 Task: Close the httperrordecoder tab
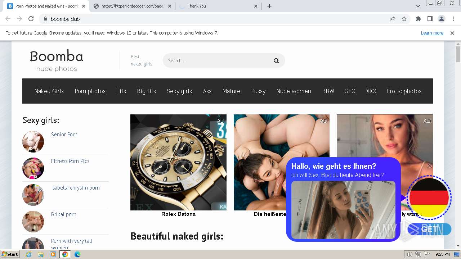click(x=170, y=6)
